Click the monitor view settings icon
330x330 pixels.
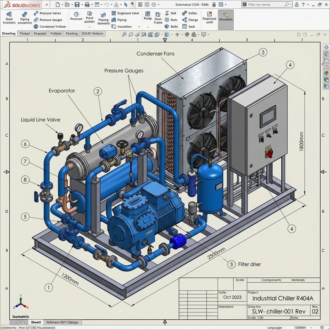point(204,34)
